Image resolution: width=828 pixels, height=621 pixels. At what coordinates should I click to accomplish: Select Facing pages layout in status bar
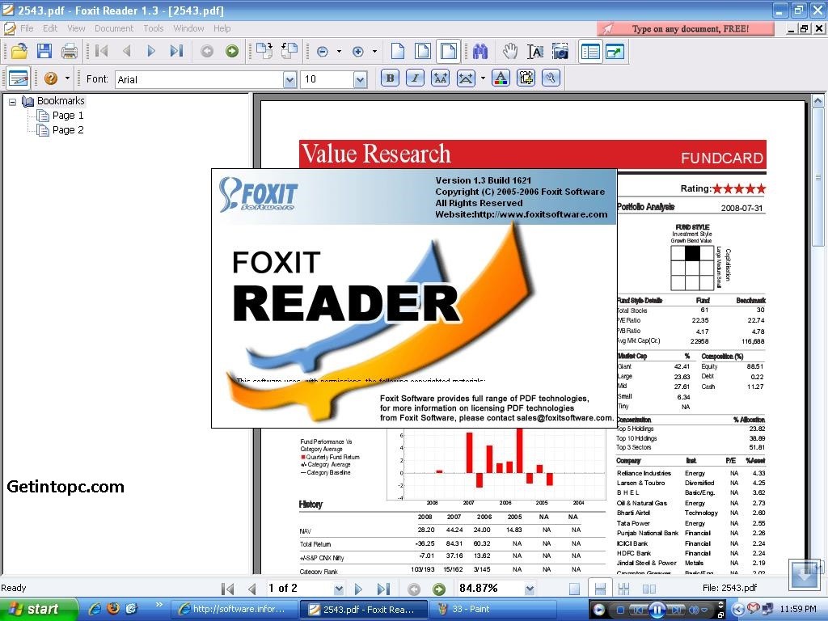[x=649, y=589]
